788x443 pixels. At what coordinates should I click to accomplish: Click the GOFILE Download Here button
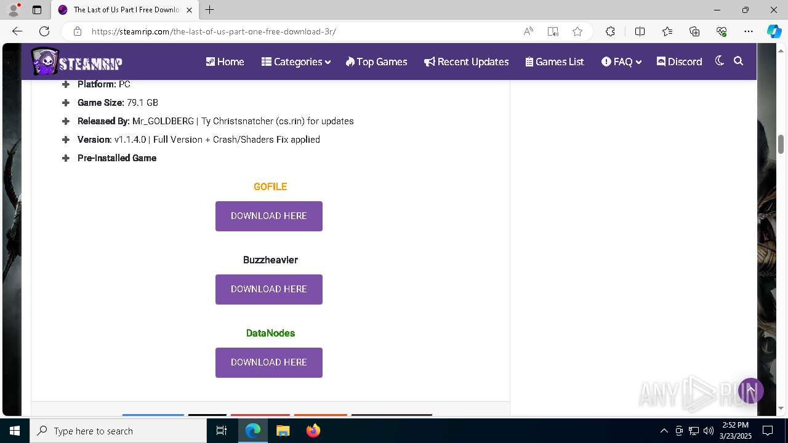click(269, 216)
